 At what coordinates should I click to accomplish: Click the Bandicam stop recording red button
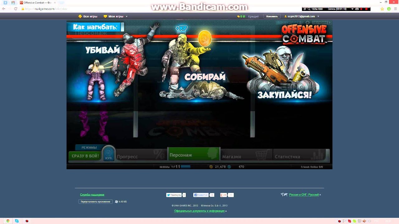366,9
